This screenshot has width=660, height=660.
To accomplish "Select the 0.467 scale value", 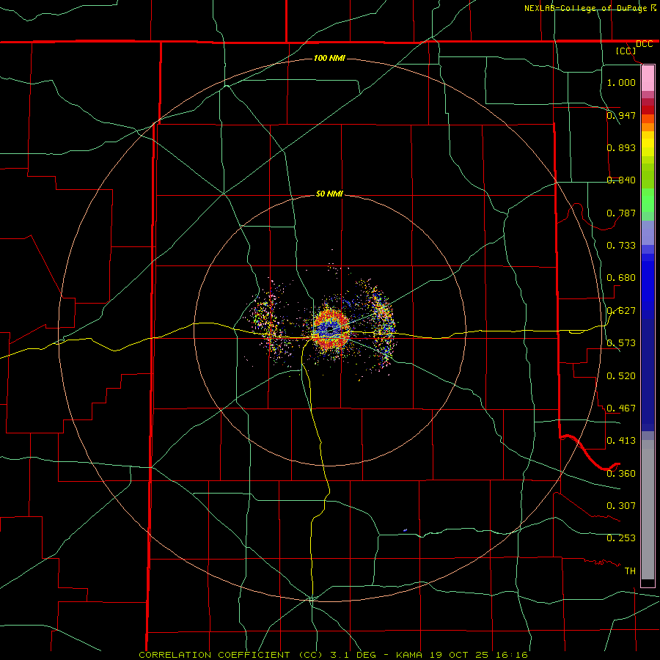I will 621,408.
